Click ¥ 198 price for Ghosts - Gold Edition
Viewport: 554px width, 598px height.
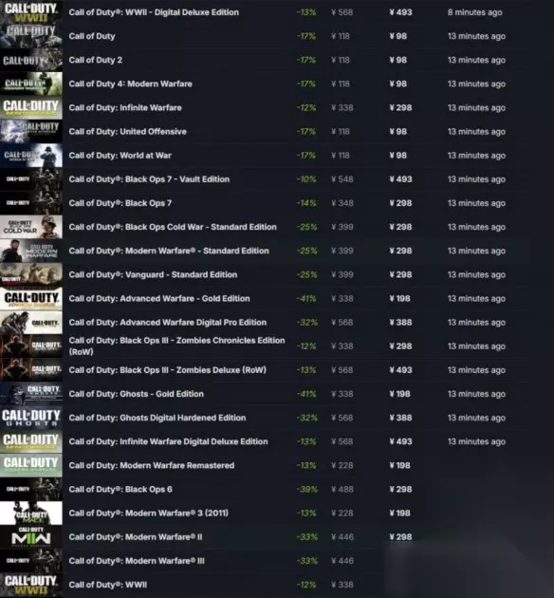[x=399, y=394]
